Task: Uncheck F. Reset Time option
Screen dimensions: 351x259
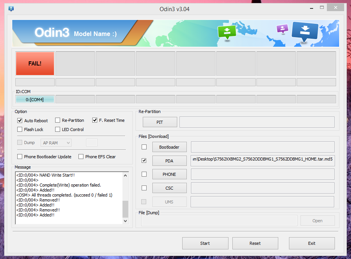Action: coord(95,120)
